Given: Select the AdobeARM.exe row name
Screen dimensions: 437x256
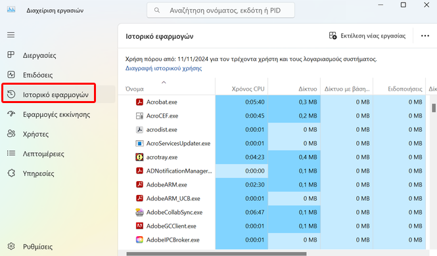Looking at the screenshot, I should (x=167, y=184).
